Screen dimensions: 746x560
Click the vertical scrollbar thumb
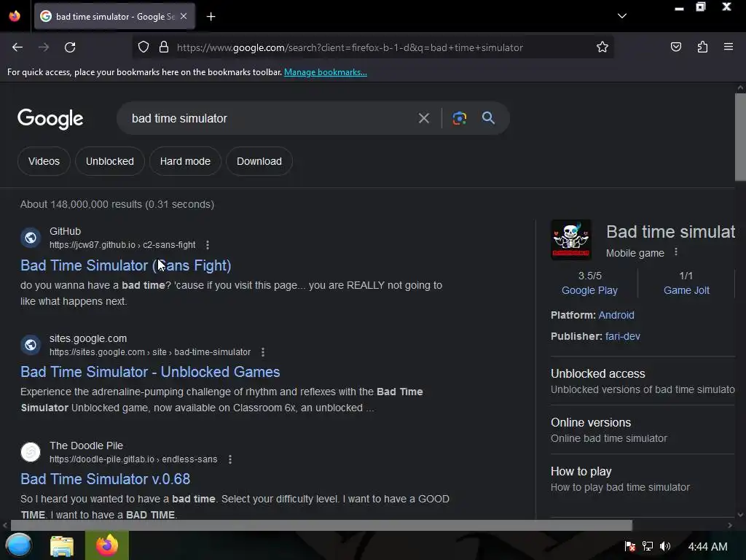point(740,137)
